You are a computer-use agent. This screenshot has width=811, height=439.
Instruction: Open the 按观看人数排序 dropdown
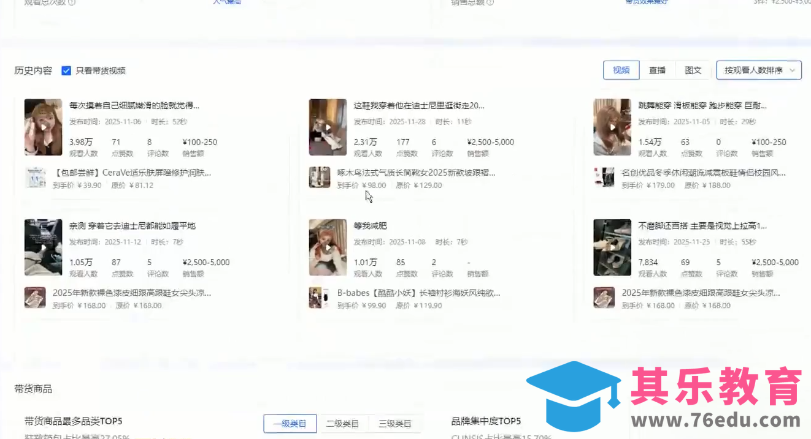click(x=759, y=70)
